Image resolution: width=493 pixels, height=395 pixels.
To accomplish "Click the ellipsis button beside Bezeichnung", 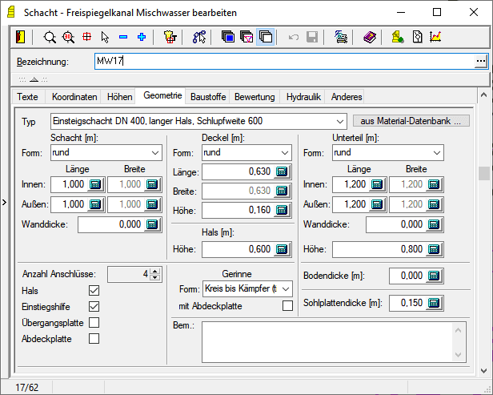I will 480,61.
